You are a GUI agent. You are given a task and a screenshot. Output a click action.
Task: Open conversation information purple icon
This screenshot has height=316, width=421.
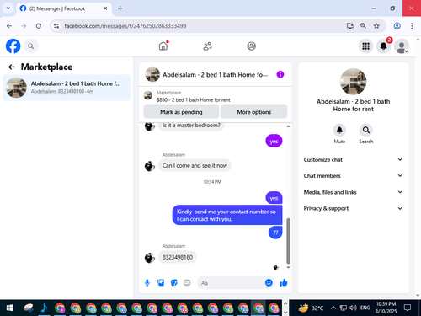pos(280,74)
